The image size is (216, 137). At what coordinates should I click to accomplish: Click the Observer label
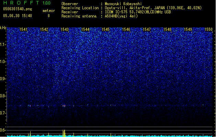tap(70, 4)
